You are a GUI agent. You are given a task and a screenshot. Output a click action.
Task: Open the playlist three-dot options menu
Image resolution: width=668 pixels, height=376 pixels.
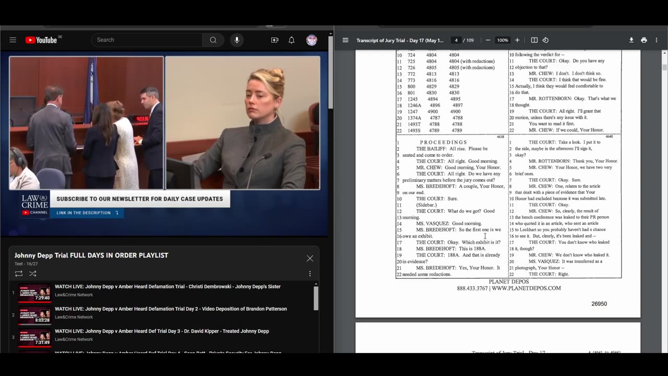(310, 274)
